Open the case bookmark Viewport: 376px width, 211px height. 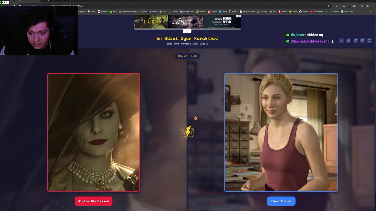point(163,12)
